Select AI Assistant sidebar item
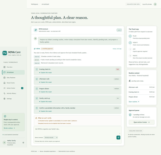Screen dimensions: 161x155 click(13, 72)
